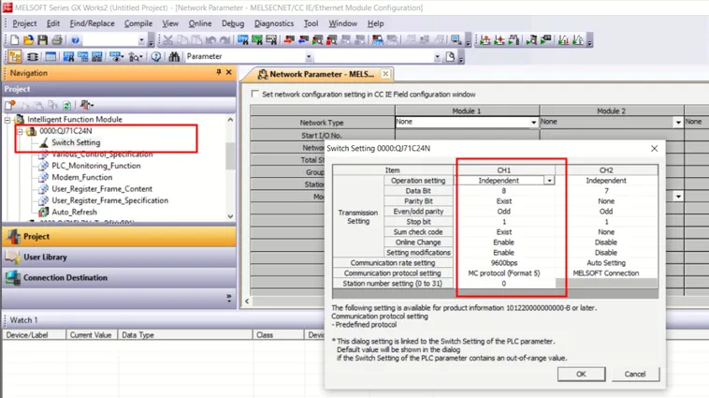Close the Network Parameter tab
Viewport: 709px width, 398px height.
[385, 74]
